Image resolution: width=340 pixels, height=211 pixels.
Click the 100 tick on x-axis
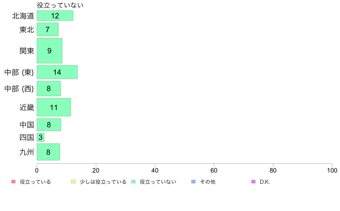[332, 170]
